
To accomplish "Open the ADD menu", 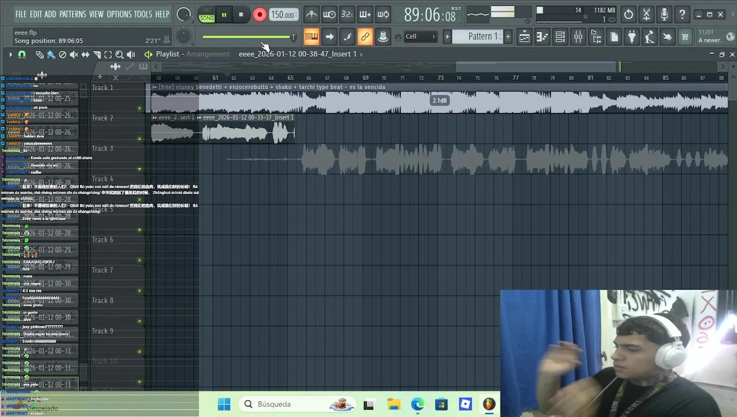I will [x=50, y=14].
